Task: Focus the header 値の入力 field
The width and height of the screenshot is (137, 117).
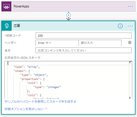Action: coord(100,43)
